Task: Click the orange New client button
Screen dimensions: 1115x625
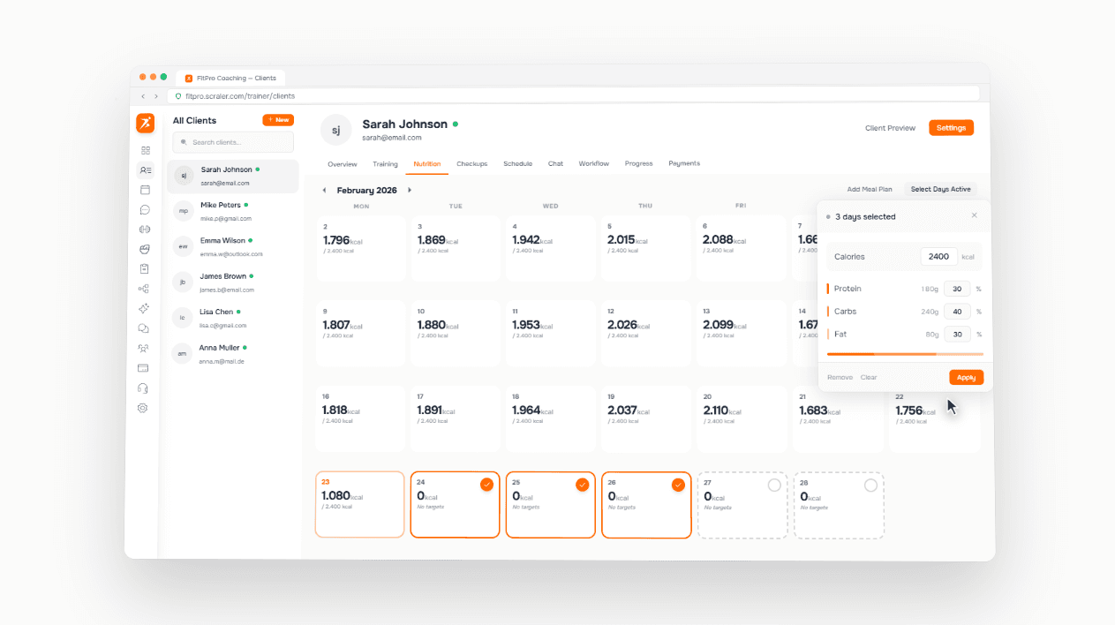Action: (278, 120)
